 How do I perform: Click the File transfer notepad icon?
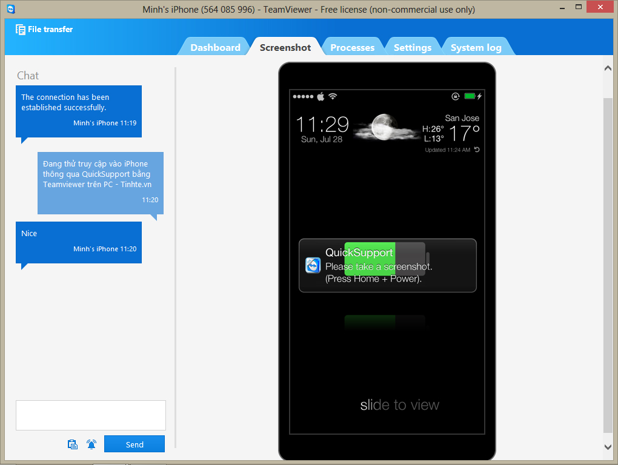pos(21,29)
